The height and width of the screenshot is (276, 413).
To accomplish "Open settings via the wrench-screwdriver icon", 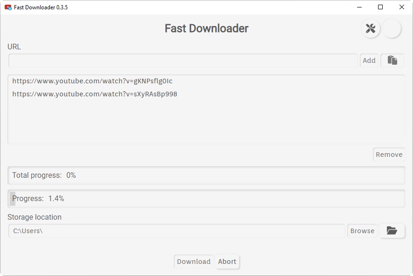I will click(x=371, y=28).
